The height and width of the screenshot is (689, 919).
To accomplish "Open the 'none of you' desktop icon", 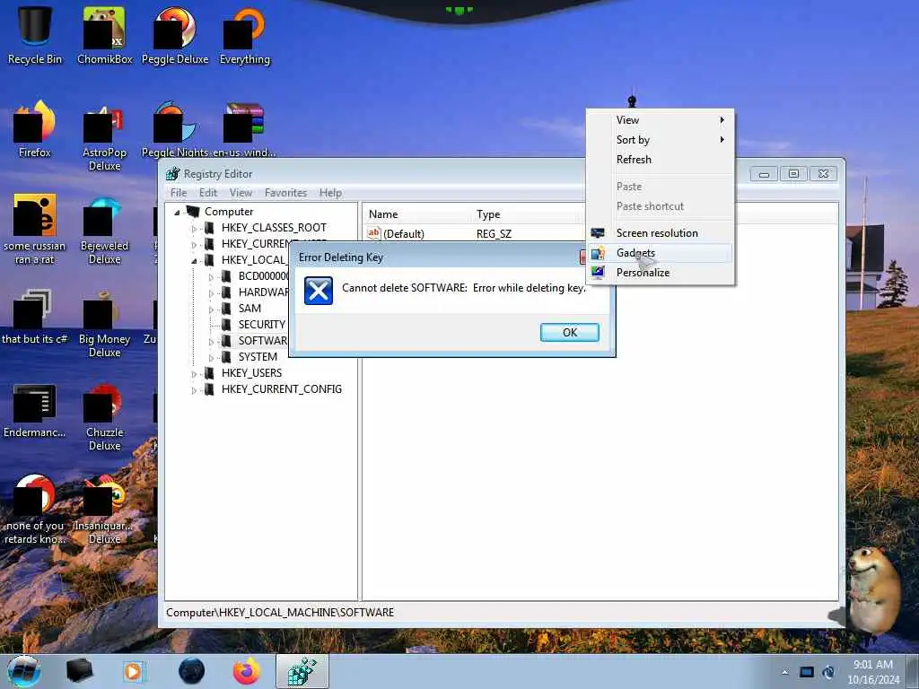I will (35, 509).
